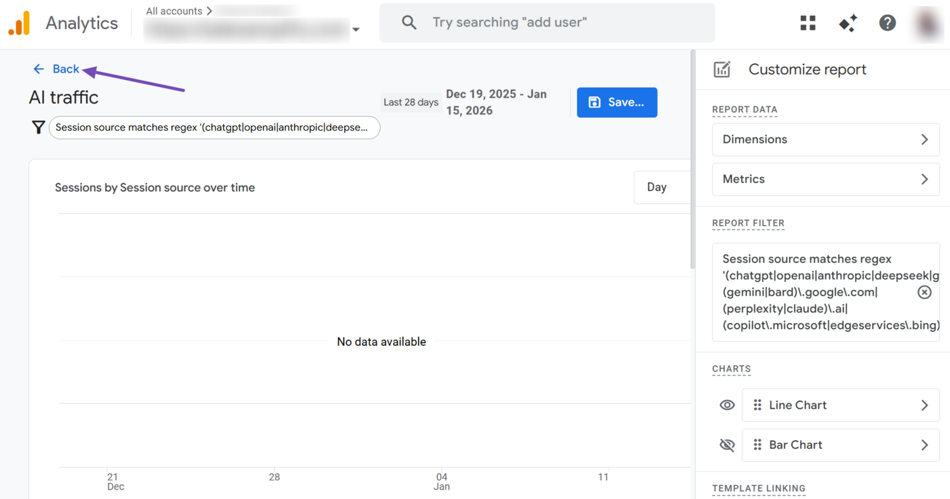Click the Google Analytics logo icon
The image size is (950, 499).
click(x=19, y=23)
